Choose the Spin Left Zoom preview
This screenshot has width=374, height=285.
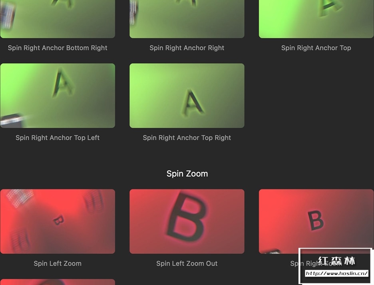(x=58, y=221)
